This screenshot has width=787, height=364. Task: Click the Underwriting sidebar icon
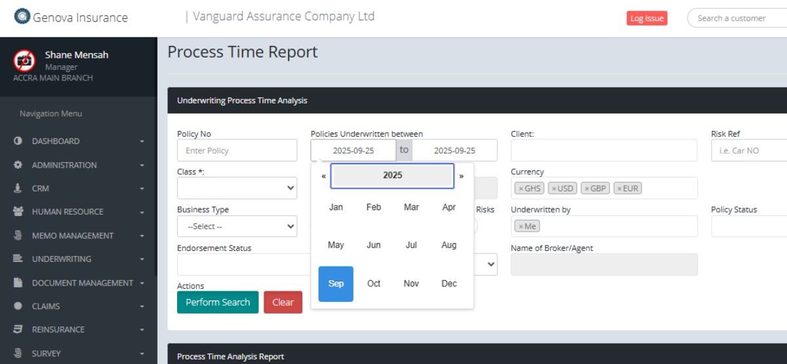[x=18, y=259]
